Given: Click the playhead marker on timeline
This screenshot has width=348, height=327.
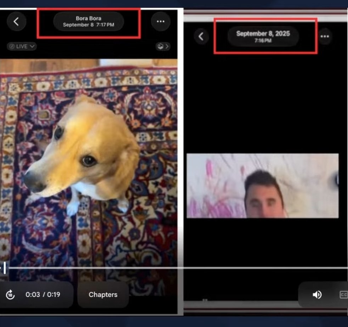Looking at the screenshot, I should tap(5, 268).
